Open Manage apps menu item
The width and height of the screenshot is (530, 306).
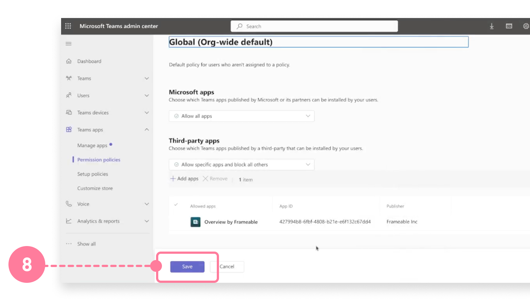point(92,145)
